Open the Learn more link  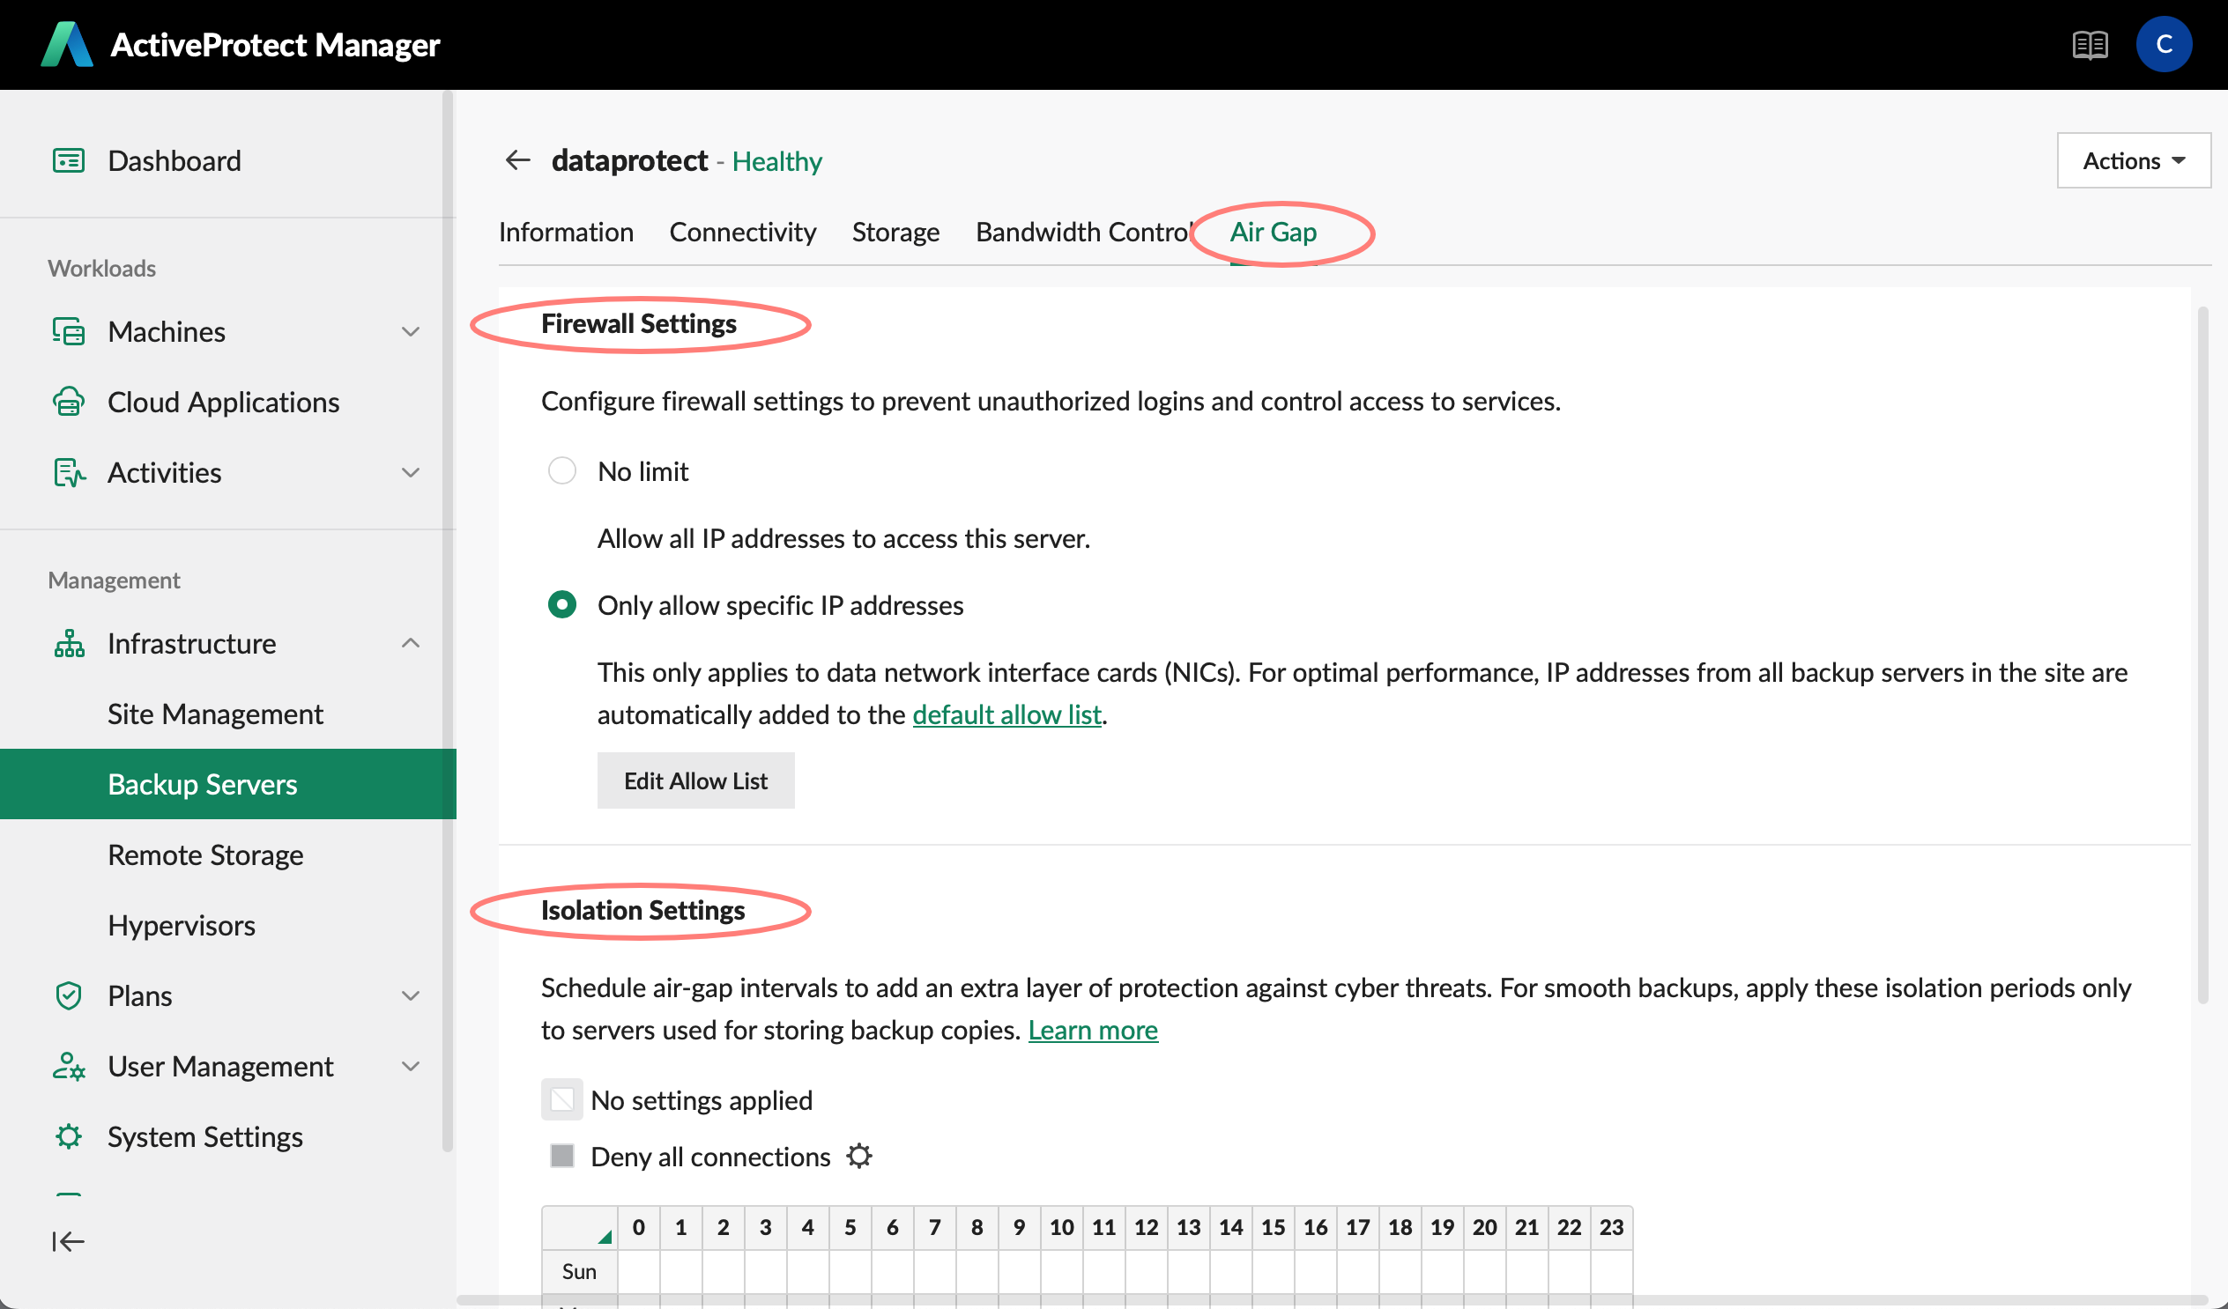click(x=1093, y=1031)
